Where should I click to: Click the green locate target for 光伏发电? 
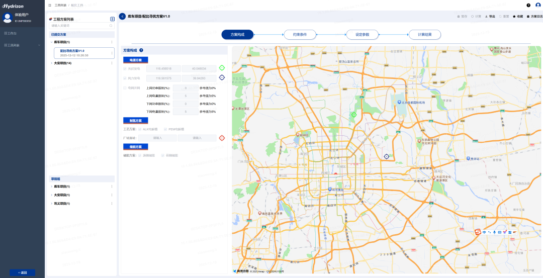[222, 68]
